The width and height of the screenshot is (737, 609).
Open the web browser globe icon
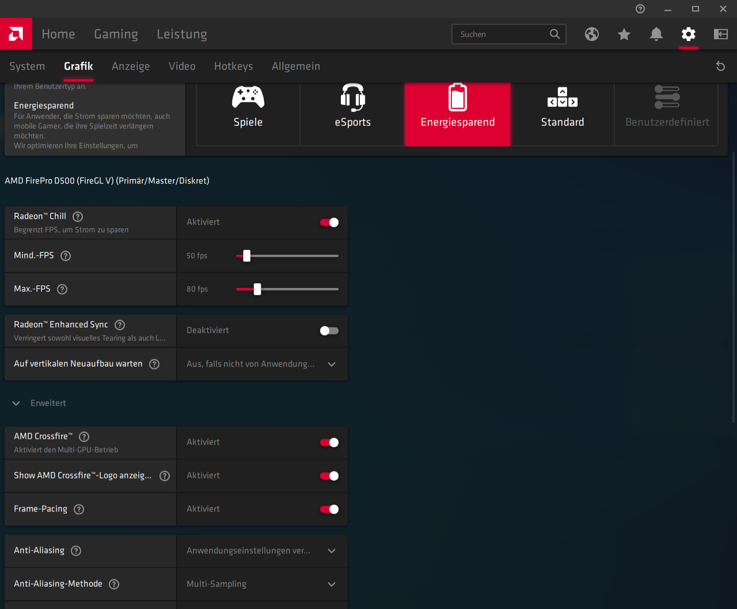[x=592, y=34]
